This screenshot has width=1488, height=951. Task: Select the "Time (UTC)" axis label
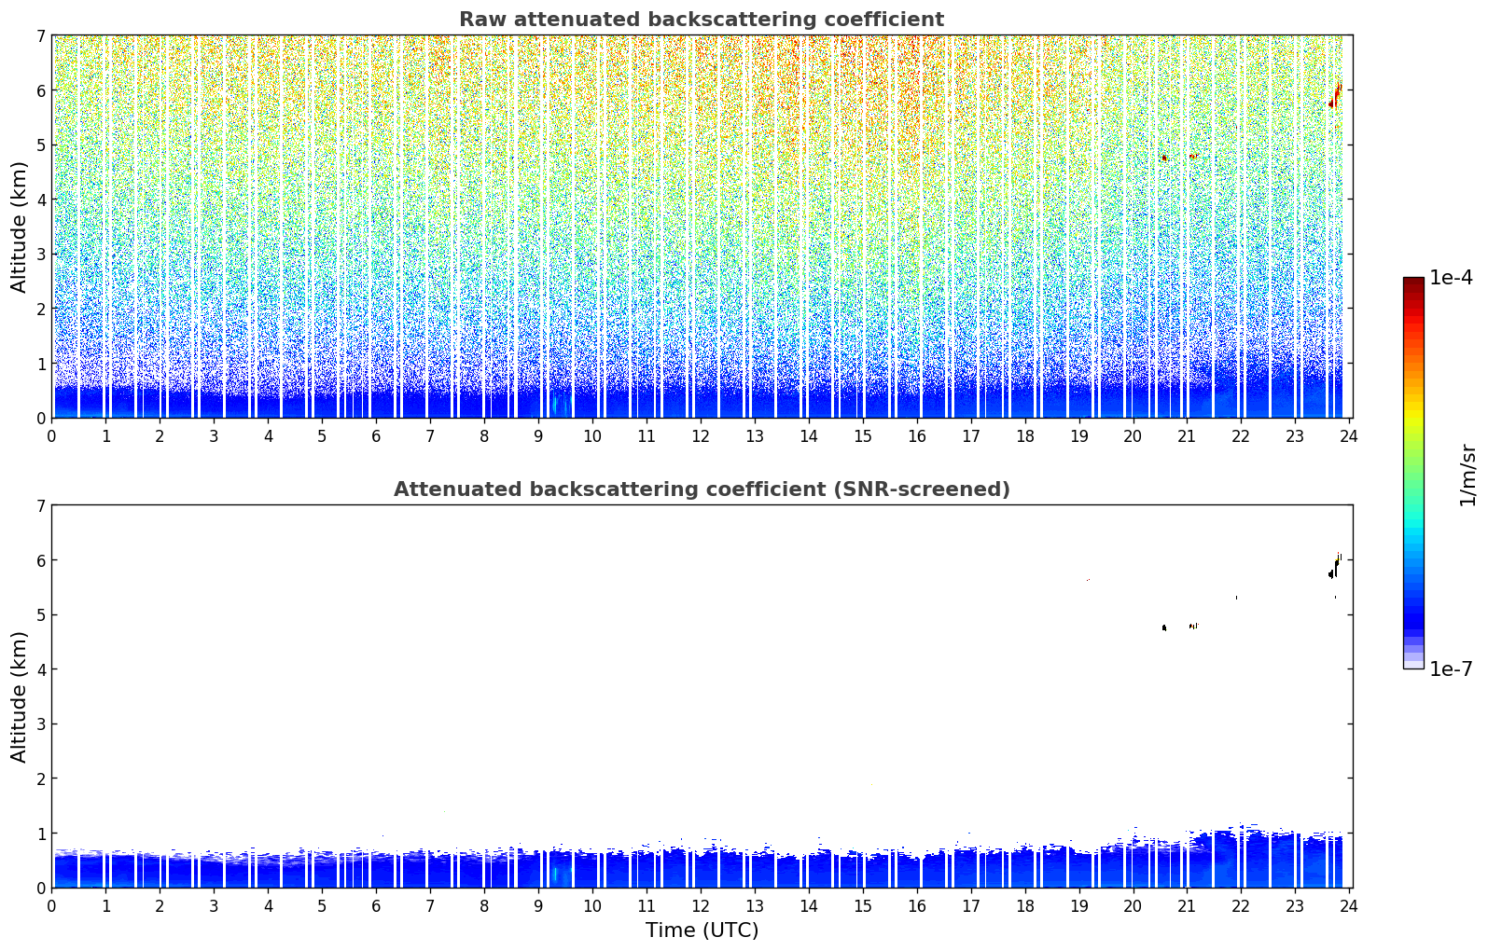(x=702, y=930)
